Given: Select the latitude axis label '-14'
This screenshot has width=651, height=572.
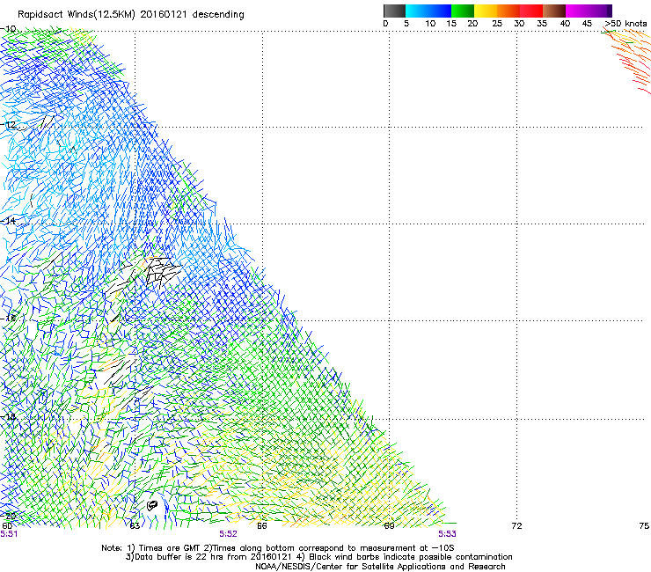Looking at the screenshot, I should pos(9,221).
